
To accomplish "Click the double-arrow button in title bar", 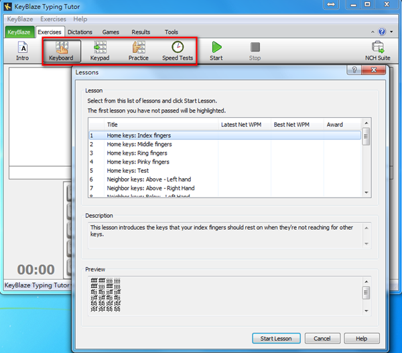I will coord(331,5).
